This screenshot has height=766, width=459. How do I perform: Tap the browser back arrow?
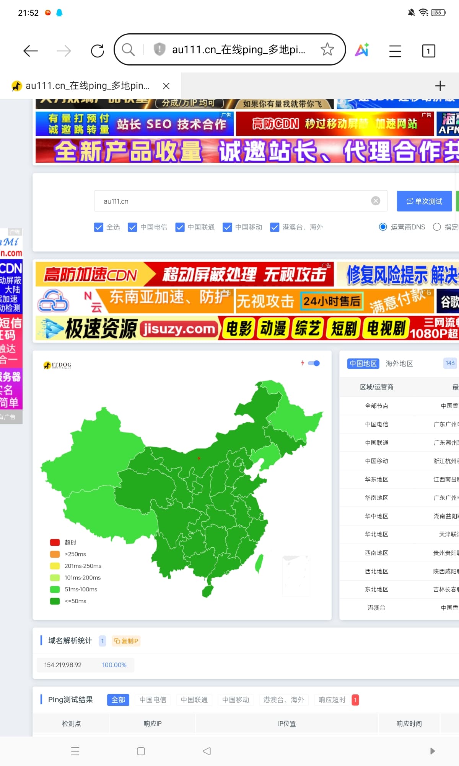(31, 51)
